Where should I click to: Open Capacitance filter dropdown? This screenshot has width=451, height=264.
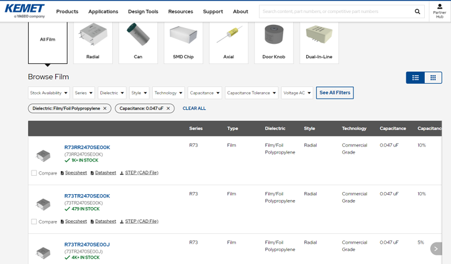[x=205, y=93]
